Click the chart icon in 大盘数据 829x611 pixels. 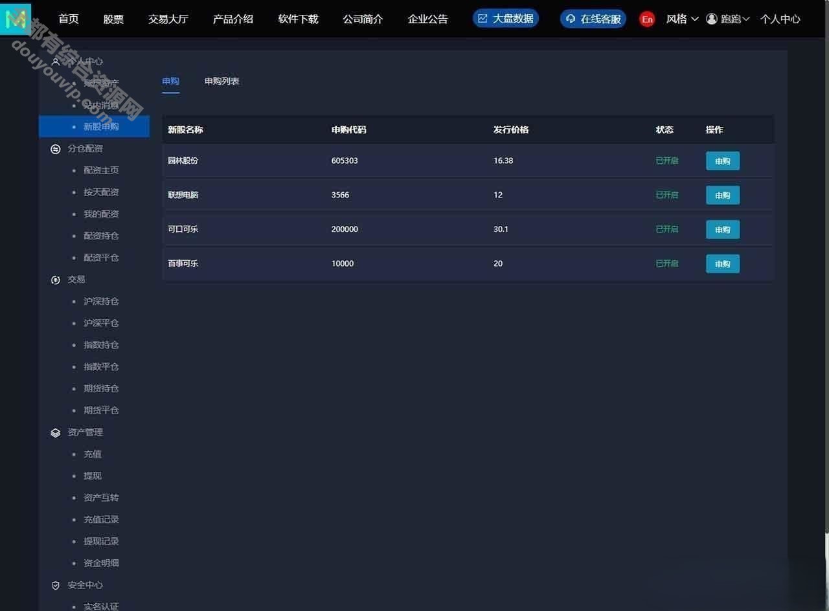tap(483, 19)
